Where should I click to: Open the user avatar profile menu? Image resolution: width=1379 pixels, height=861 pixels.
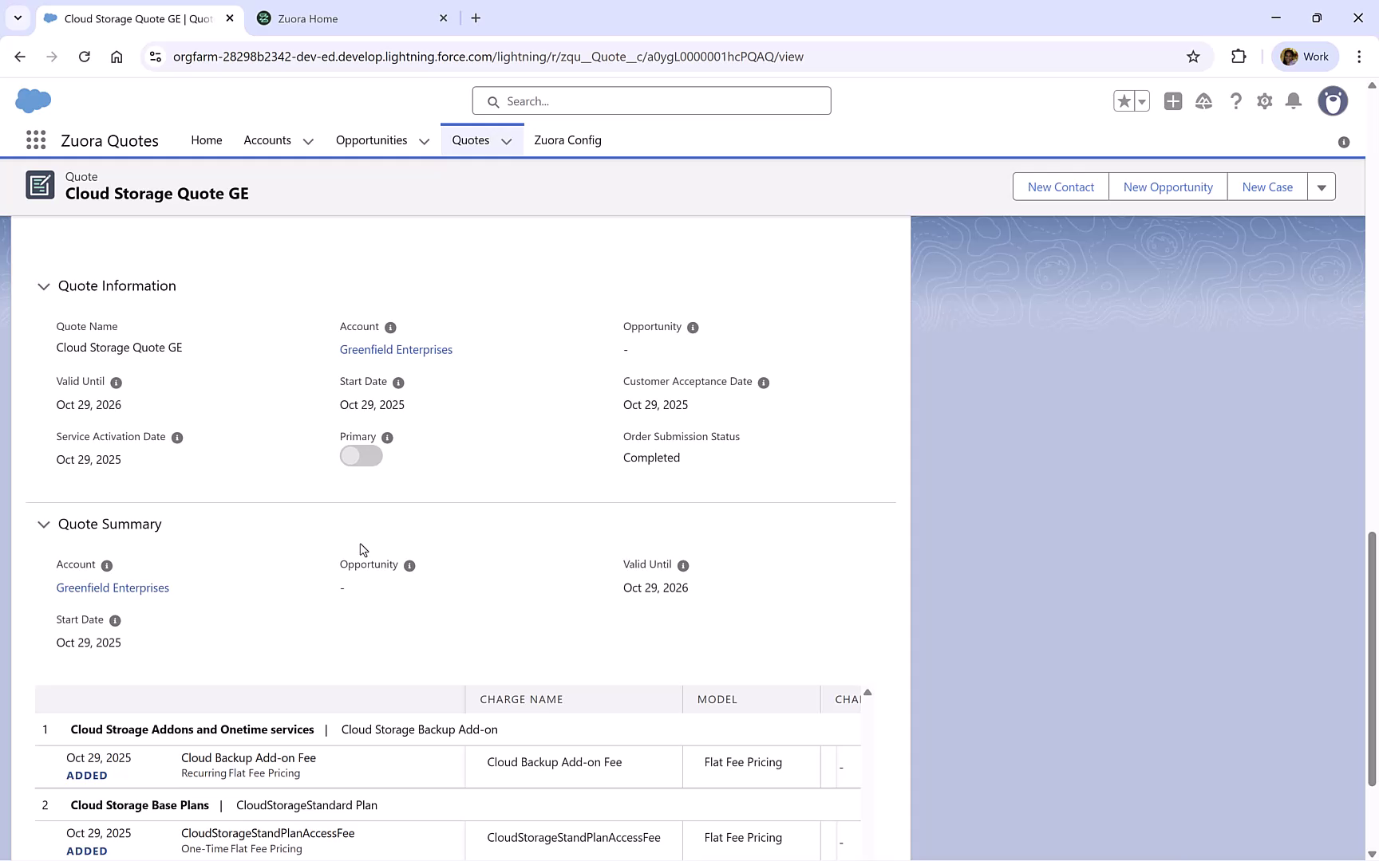(x=1333, y=100)
